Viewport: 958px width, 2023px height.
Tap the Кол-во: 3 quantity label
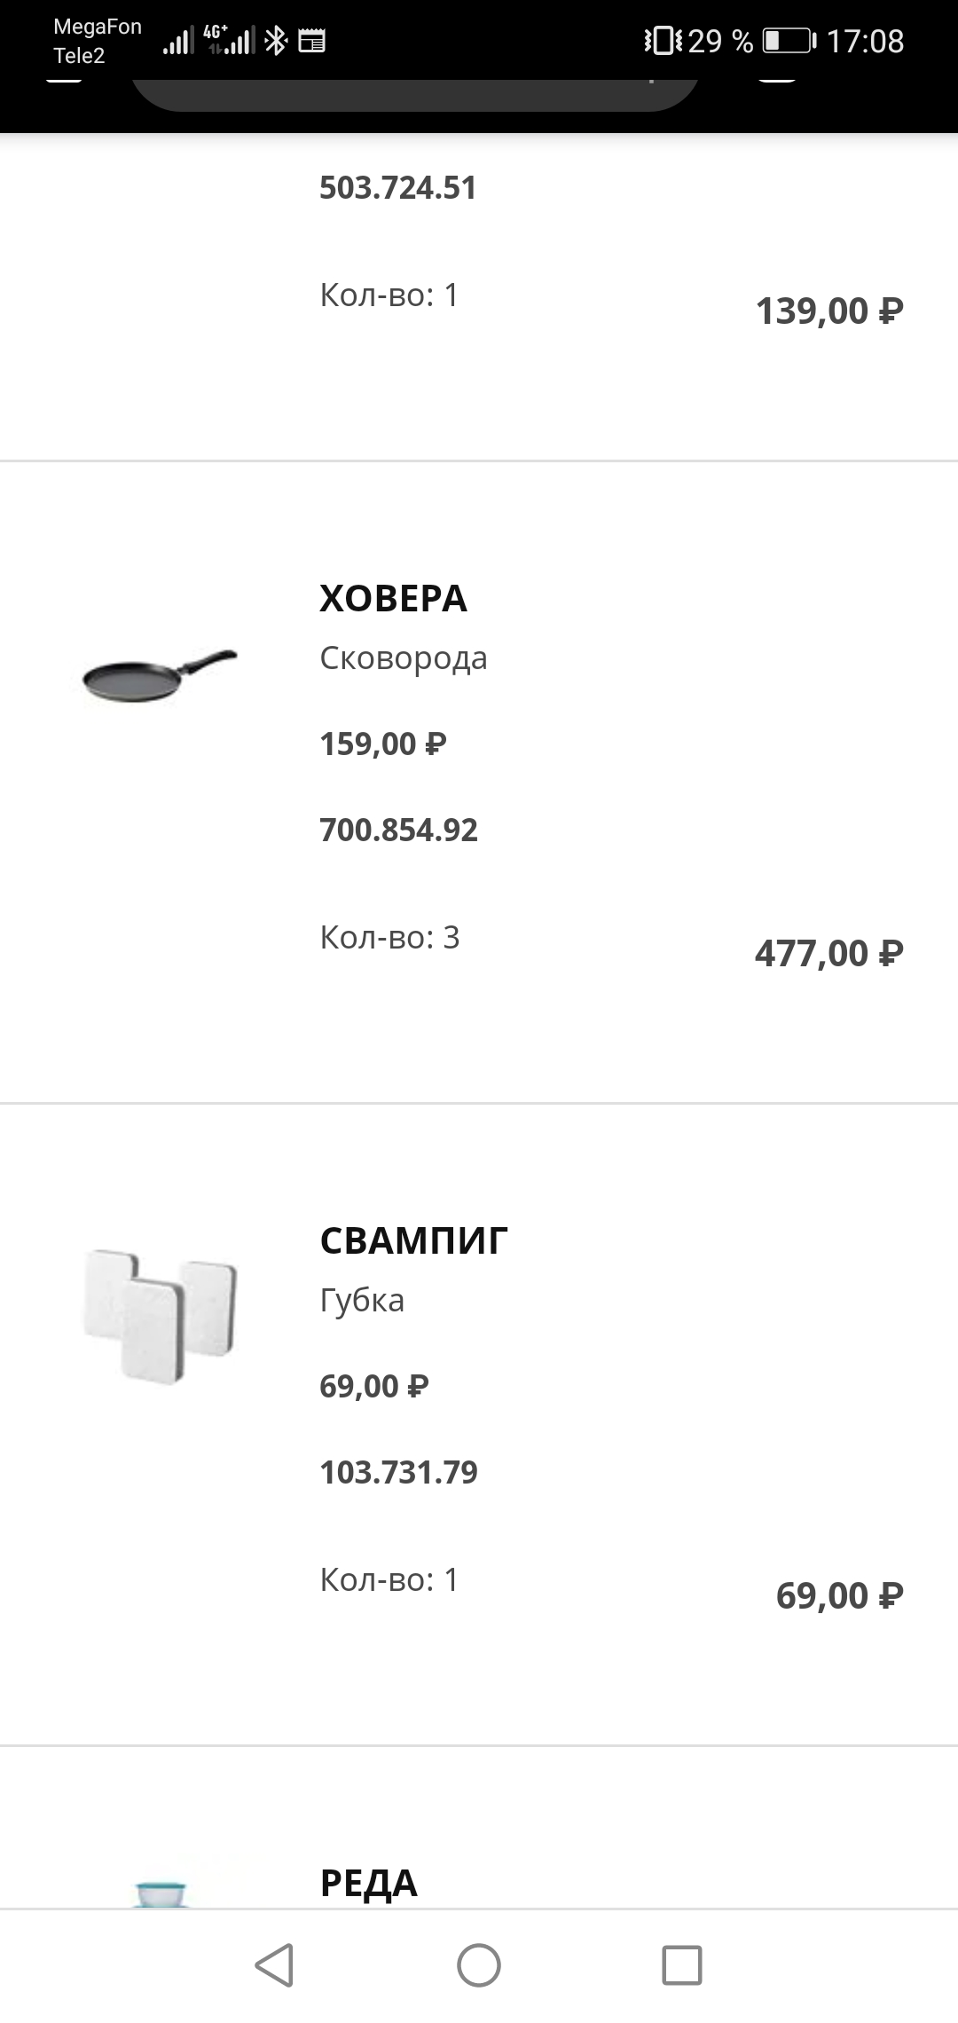pyautogui.click(x=389, y=937)
